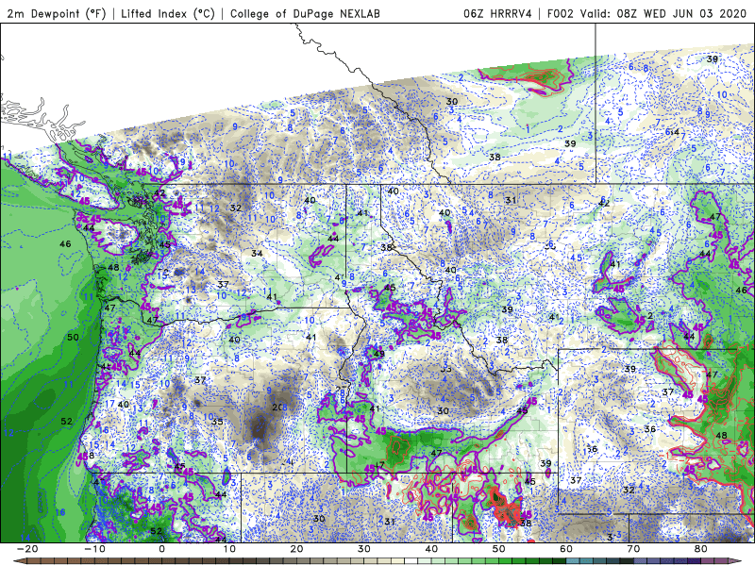
Task: Click dewpoint value 49 on the Idaho-Oregon border
Action: (x=379, y=354)
